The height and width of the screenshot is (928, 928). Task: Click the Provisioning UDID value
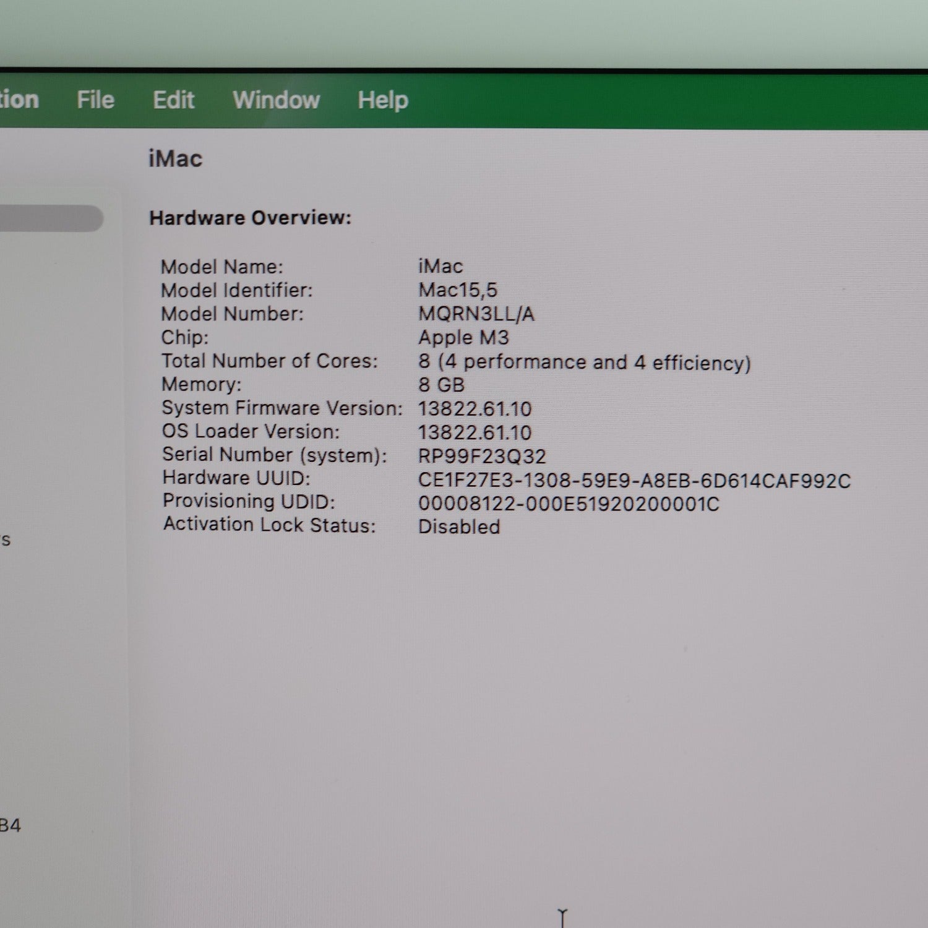[x=568, y=504]
